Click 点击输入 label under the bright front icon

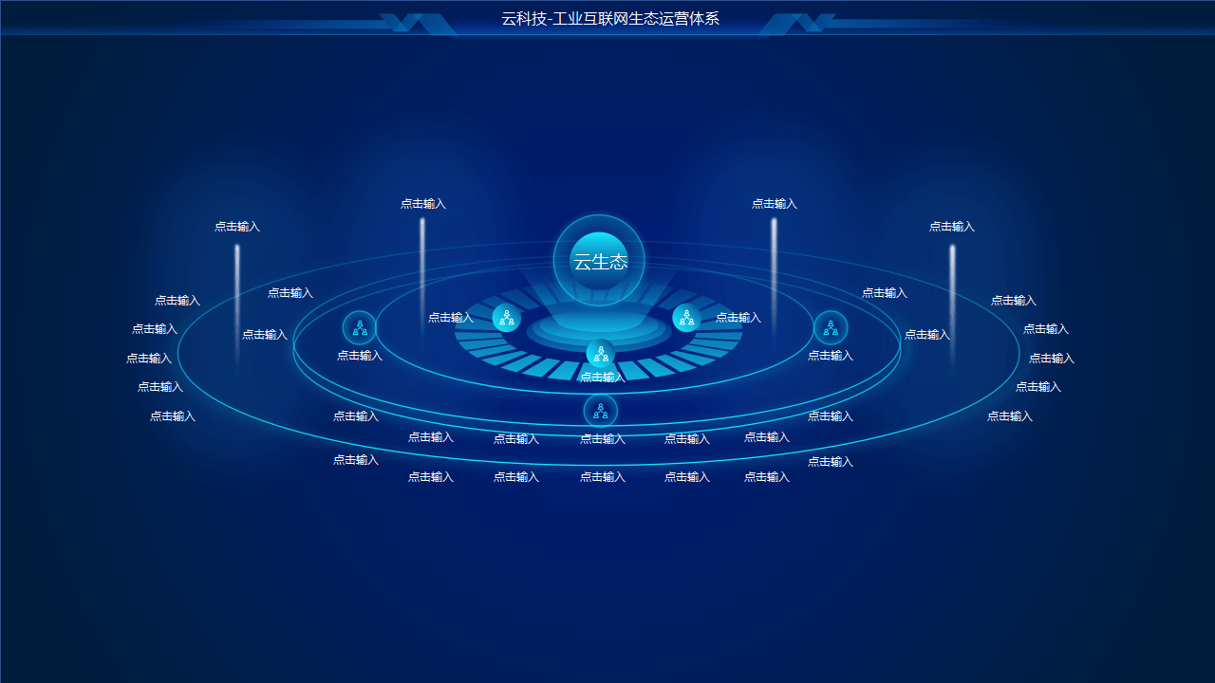coord(603,378)
